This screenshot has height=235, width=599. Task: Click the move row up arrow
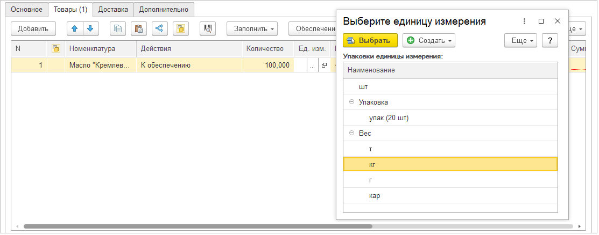click(74, 28)
